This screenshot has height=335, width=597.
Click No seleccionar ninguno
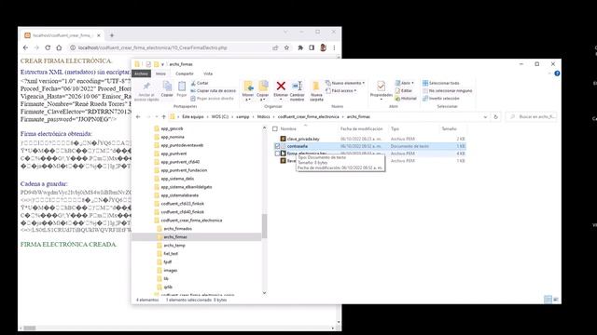tap(448, 91)
